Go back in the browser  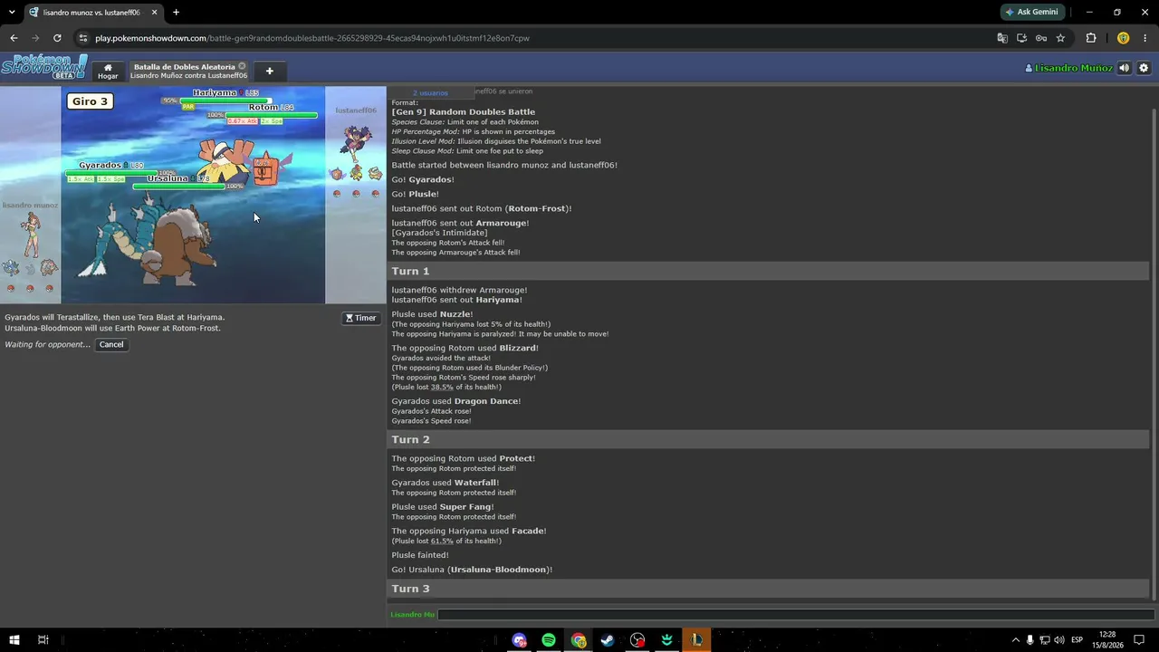click(x=14, y=38)
